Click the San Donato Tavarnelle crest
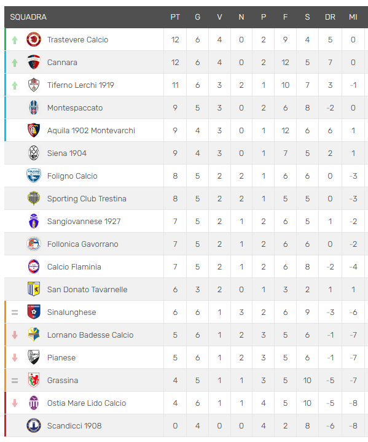The image size is (368, 442). [34, 289]
